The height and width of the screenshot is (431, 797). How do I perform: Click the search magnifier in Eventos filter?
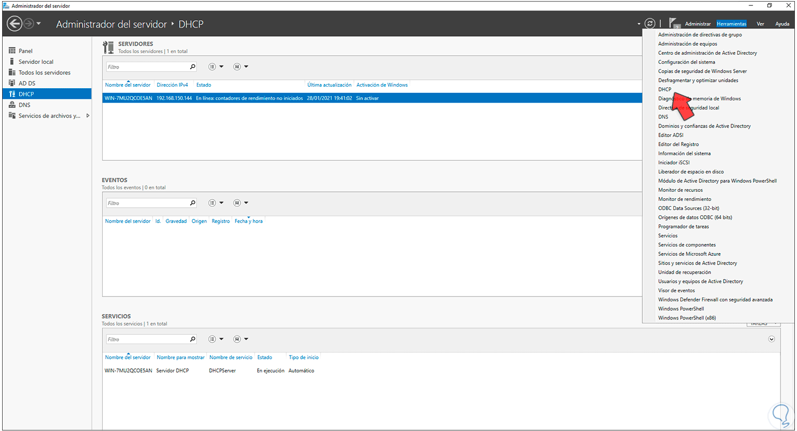(192, 203)
